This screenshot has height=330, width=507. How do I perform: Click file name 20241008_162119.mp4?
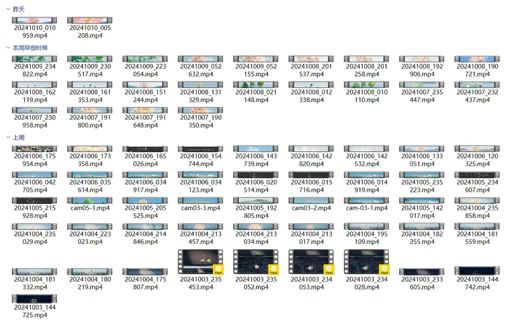click(35, 96)
